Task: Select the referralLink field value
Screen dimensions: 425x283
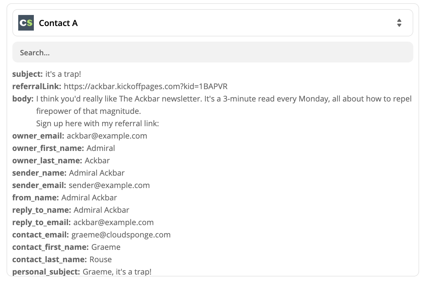Action: point(145,87)
